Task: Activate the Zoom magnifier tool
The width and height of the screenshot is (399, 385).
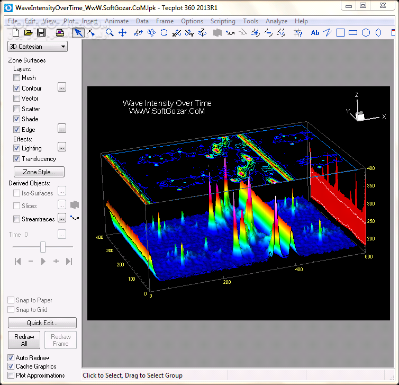Action: (x=110, y=33)
